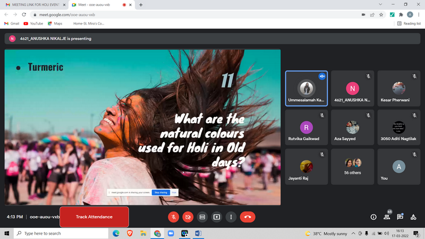Open Chrome profile avatar A
The height and width of the screenshot is (239, 425).
410,15
